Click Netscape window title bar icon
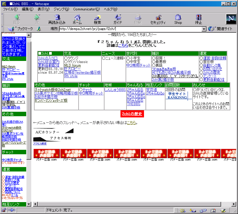 click(x=4, y=4)
